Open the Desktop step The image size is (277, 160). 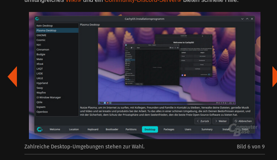150,129
